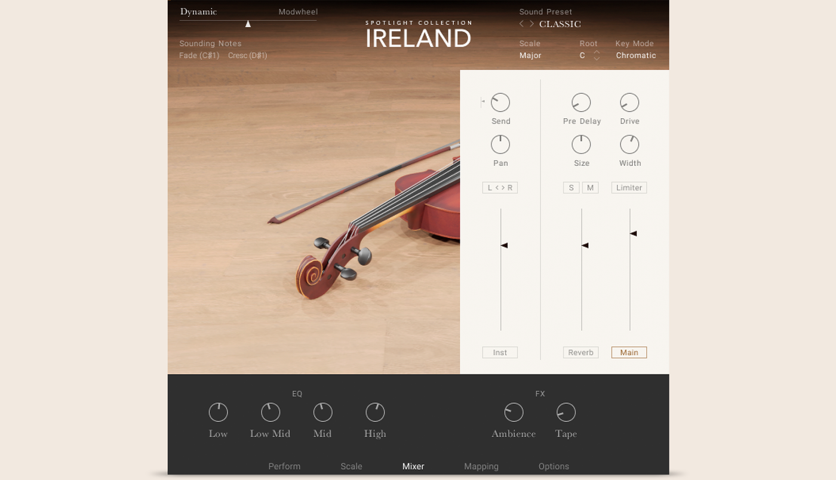This screenshot has width=836, height=480.
Task: Click the Main fader handle
Action: point(633,233)
